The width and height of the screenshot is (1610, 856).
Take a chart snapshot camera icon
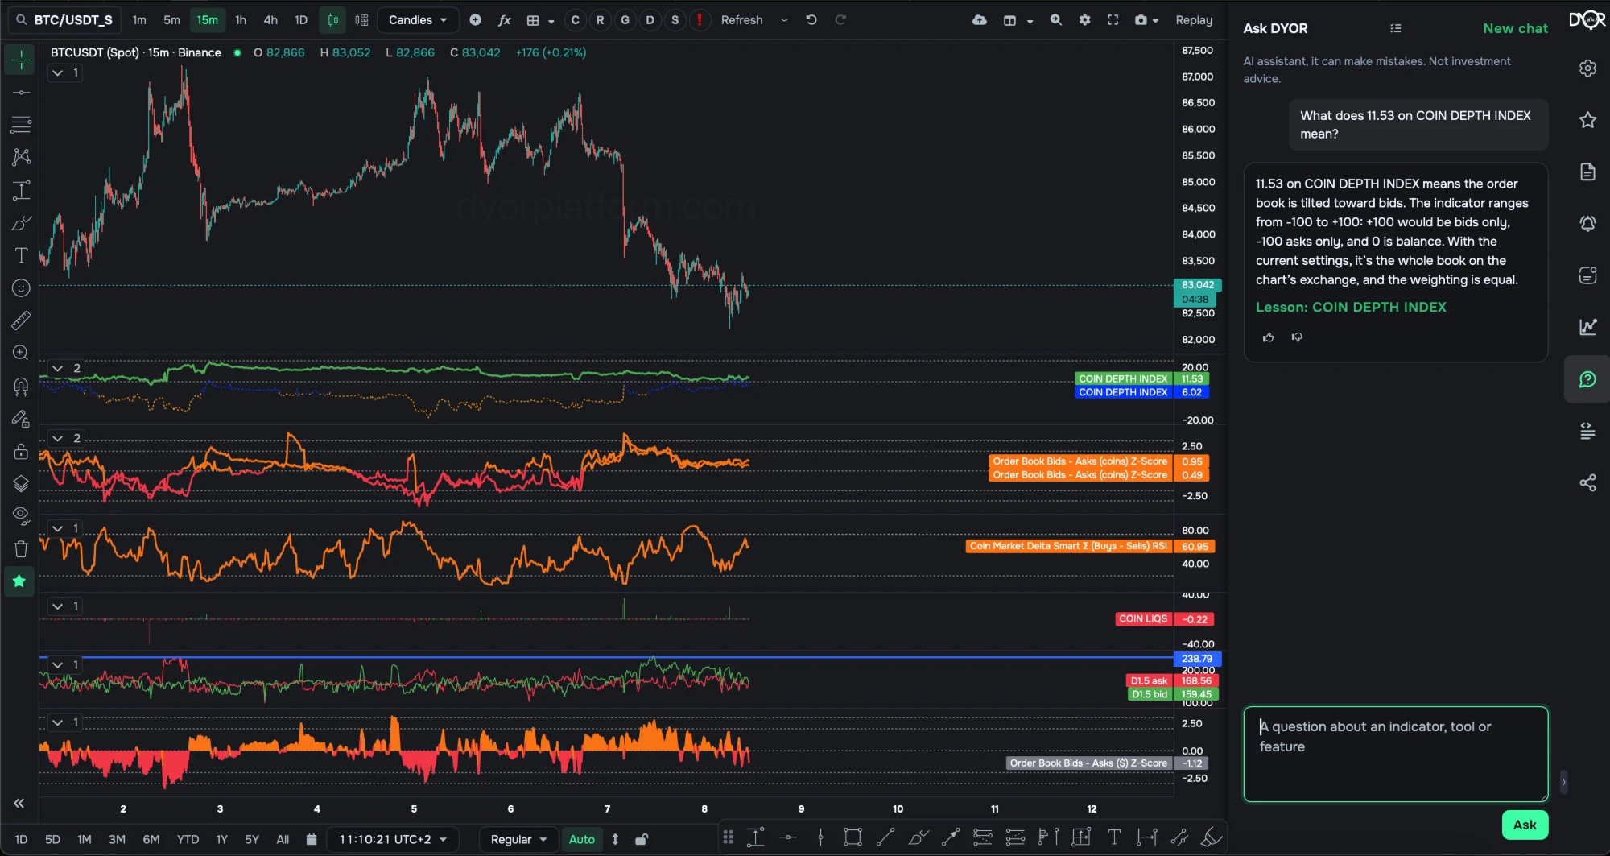click(1141, 20)
